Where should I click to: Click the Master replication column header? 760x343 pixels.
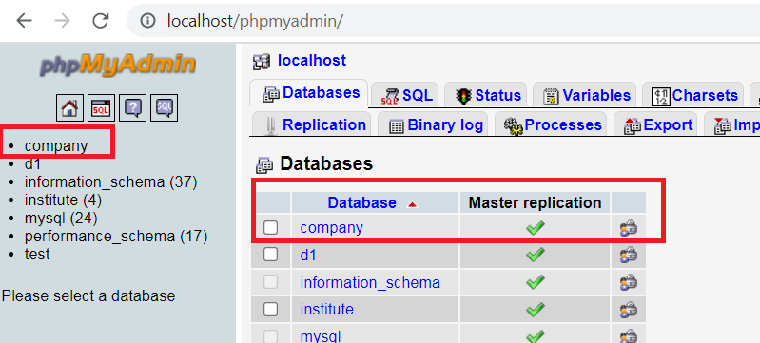pos(536,202)
